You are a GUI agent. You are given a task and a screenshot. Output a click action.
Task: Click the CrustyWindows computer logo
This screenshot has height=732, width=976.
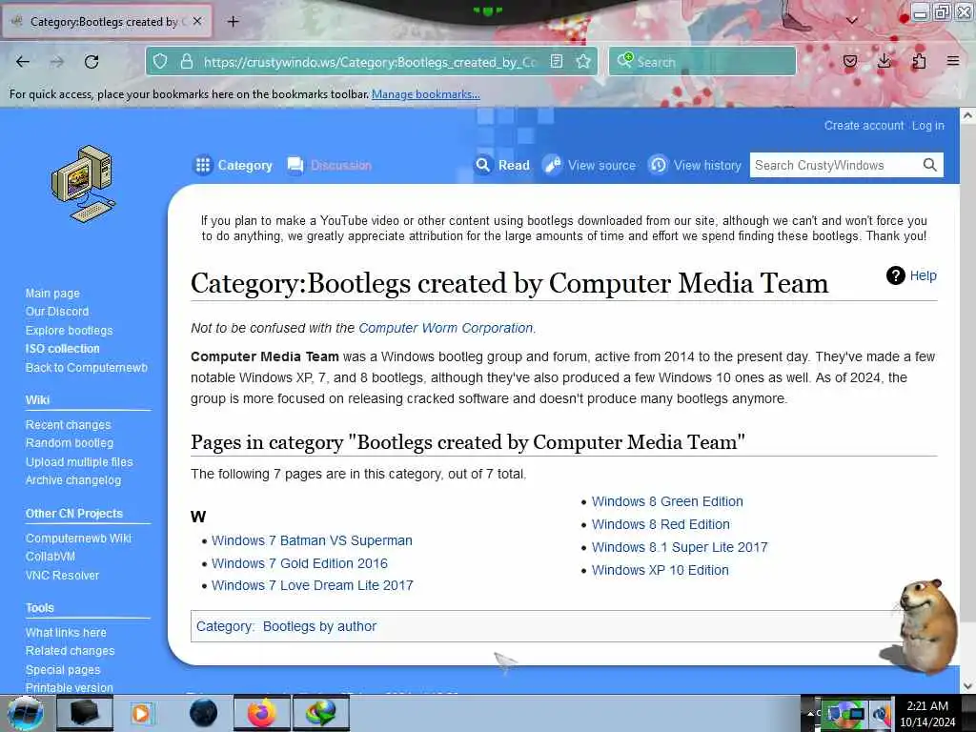pyautogui.click(x=84, y=184)
